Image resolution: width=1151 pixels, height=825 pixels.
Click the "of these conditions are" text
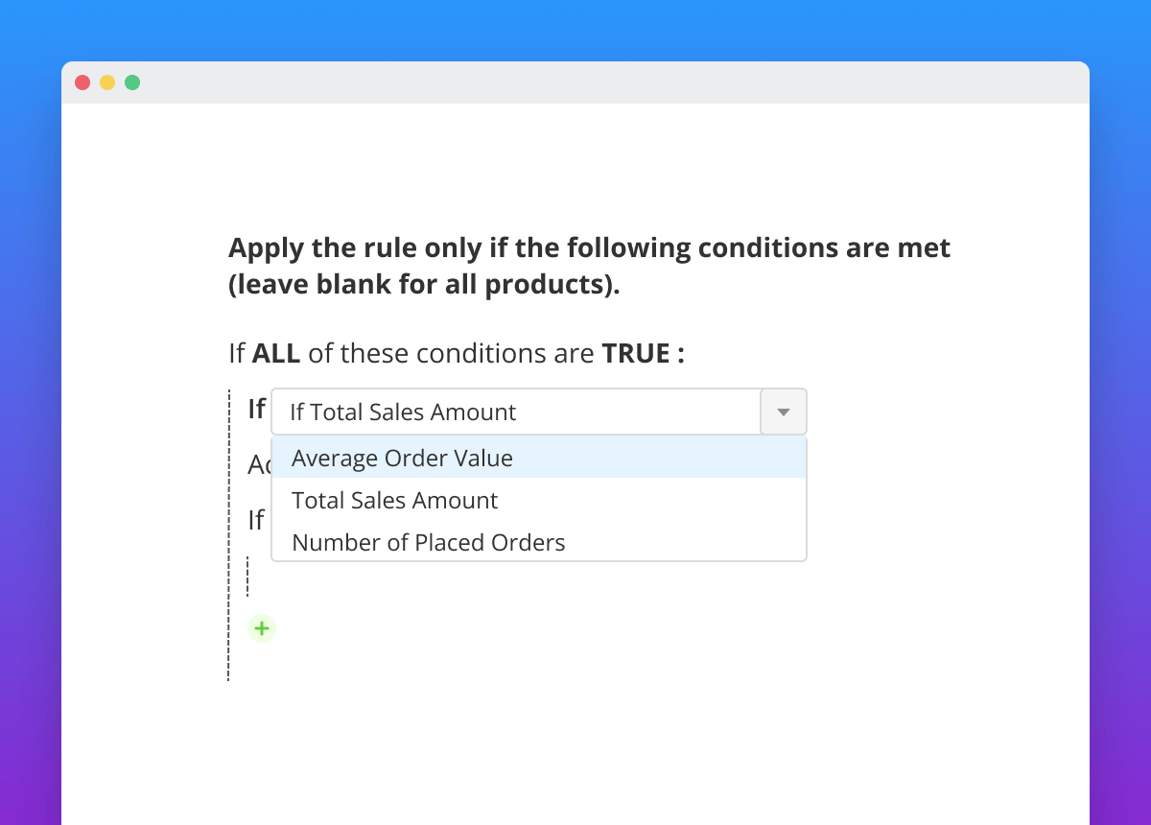[x=451, y=354]
